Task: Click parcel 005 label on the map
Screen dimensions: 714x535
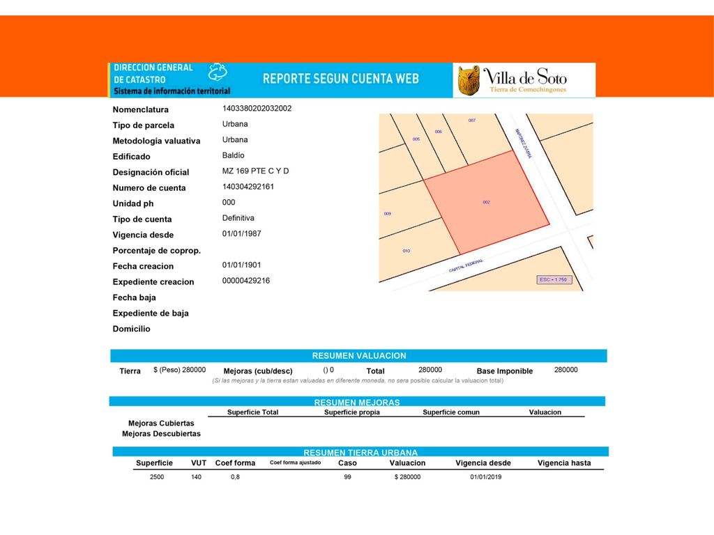Action: [x=416, y=139]
